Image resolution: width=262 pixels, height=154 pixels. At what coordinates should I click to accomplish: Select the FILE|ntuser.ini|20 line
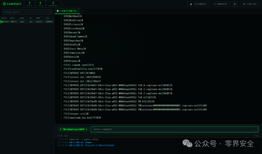click(76, 114)
